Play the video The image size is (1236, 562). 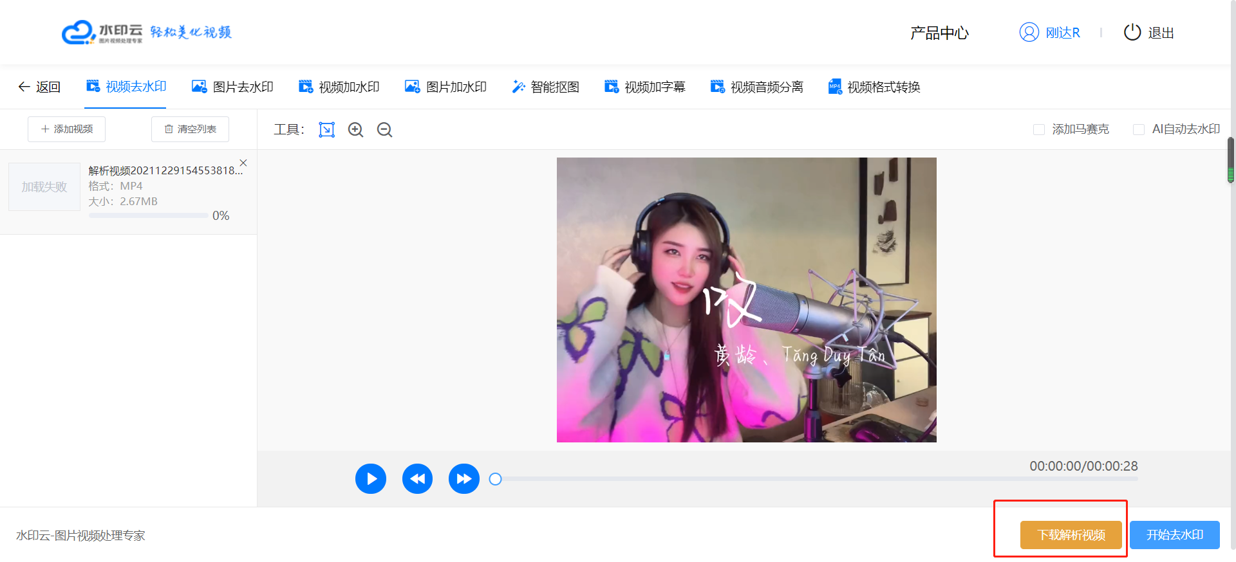pos(371,479)
